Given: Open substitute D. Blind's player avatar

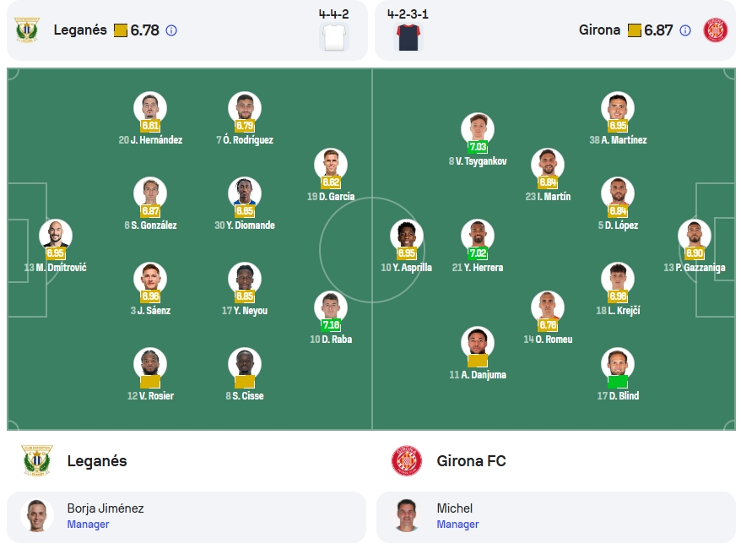Looking at the screenshot, I should click(x=618, y=364).
